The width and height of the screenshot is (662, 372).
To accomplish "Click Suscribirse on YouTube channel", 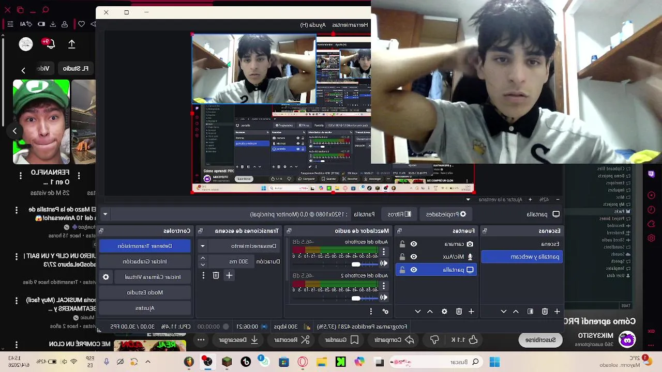I will click(540, 339).
